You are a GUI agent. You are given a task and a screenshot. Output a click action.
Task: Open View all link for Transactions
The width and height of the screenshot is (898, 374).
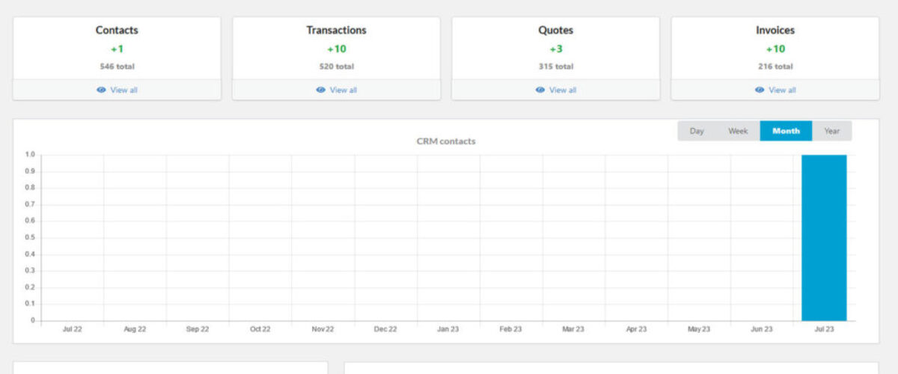point(343,90)
